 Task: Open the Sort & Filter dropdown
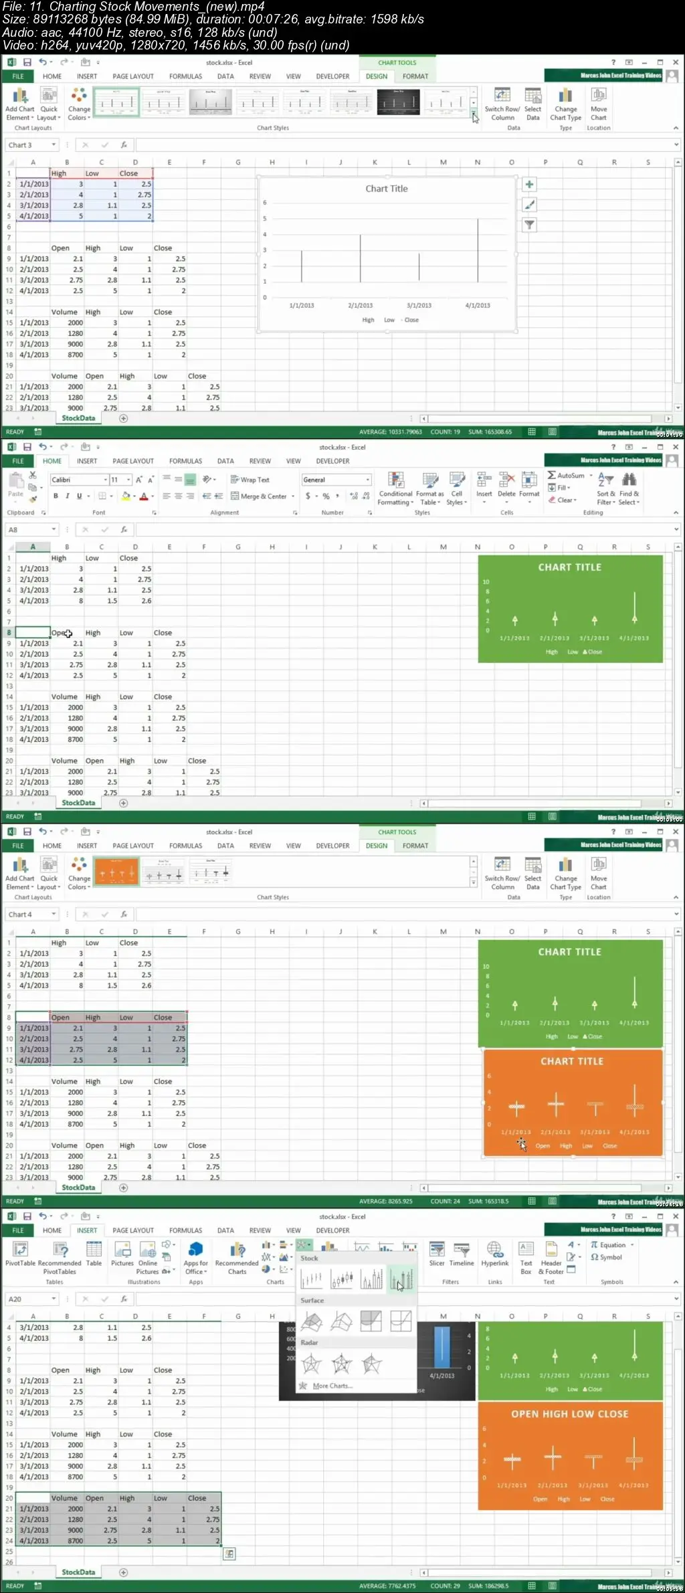606,488
